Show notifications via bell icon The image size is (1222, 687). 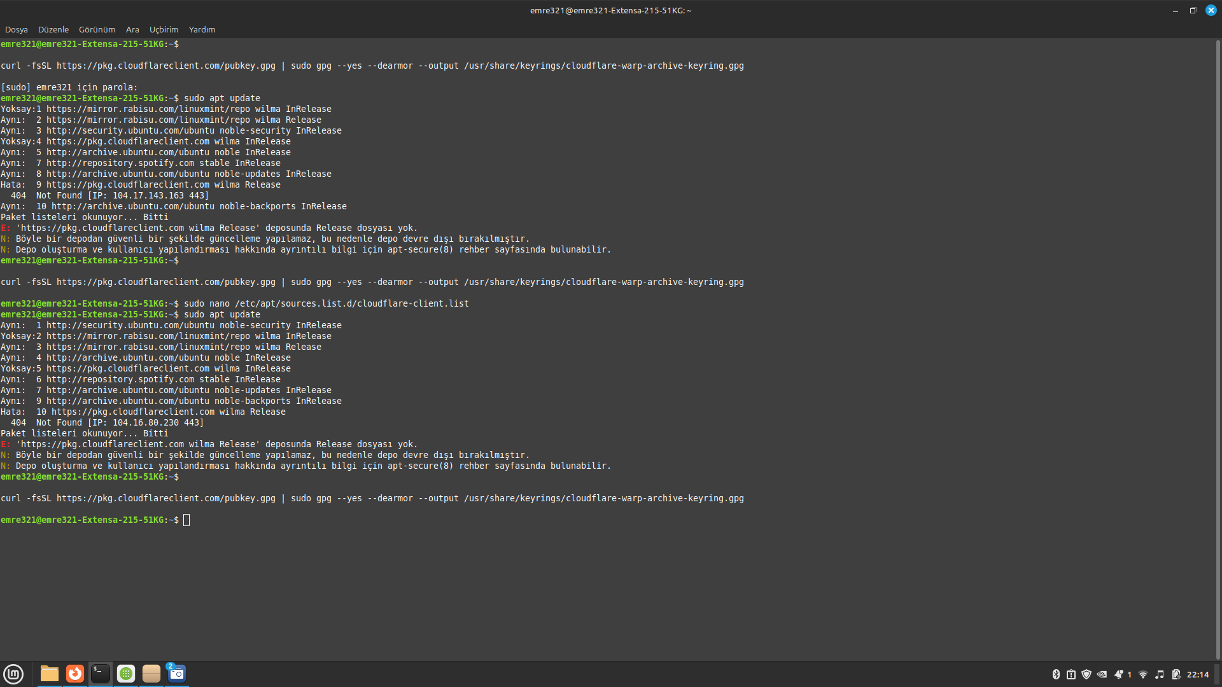[1119, 674]
